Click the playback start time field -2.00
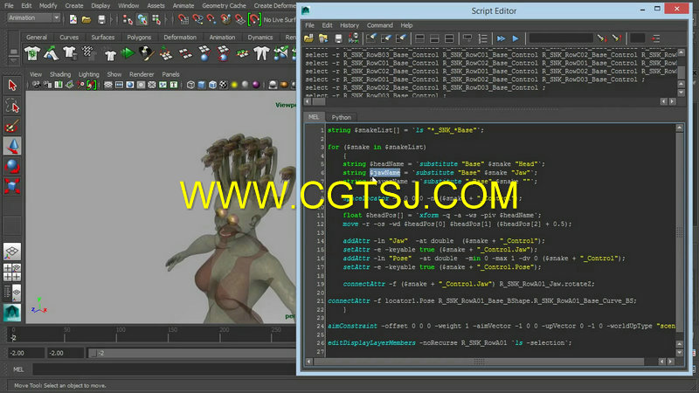Viewport: 699px width, 393px height. point(65,353)
